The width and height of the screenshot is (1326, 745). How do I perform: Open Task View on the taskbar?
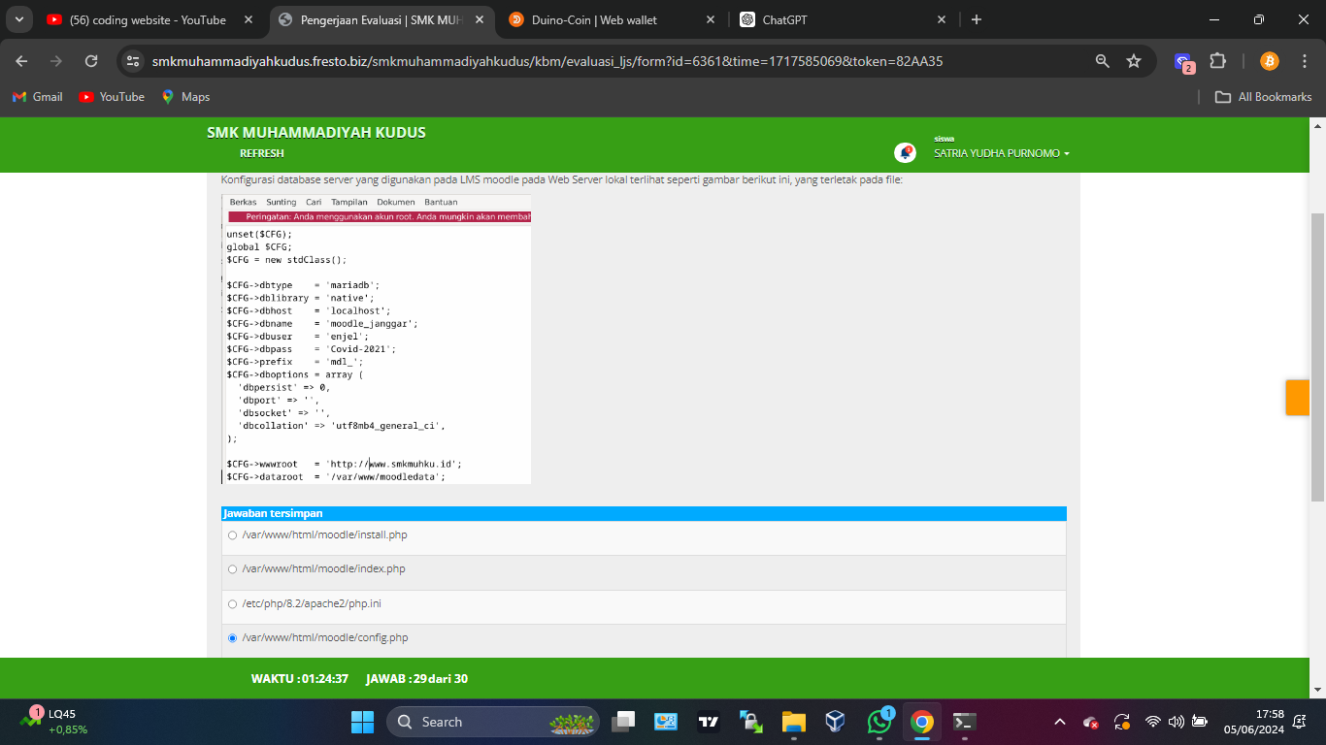point(623,722)
